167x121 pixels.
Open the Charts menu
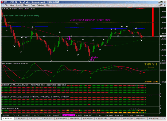coord(26,5)
